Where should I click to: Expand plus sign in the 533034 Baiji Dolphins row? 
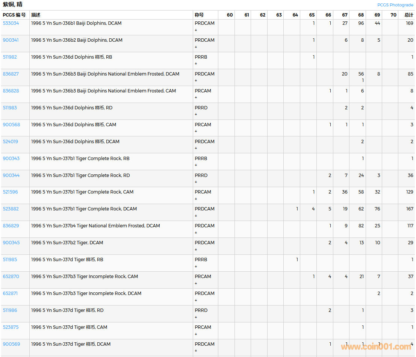(196, 30)
